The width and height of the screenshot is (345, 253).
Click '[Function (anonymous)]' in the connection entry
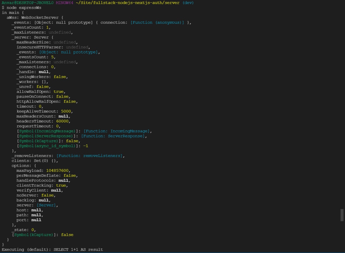pyautogui.click(x=157, y=22)
